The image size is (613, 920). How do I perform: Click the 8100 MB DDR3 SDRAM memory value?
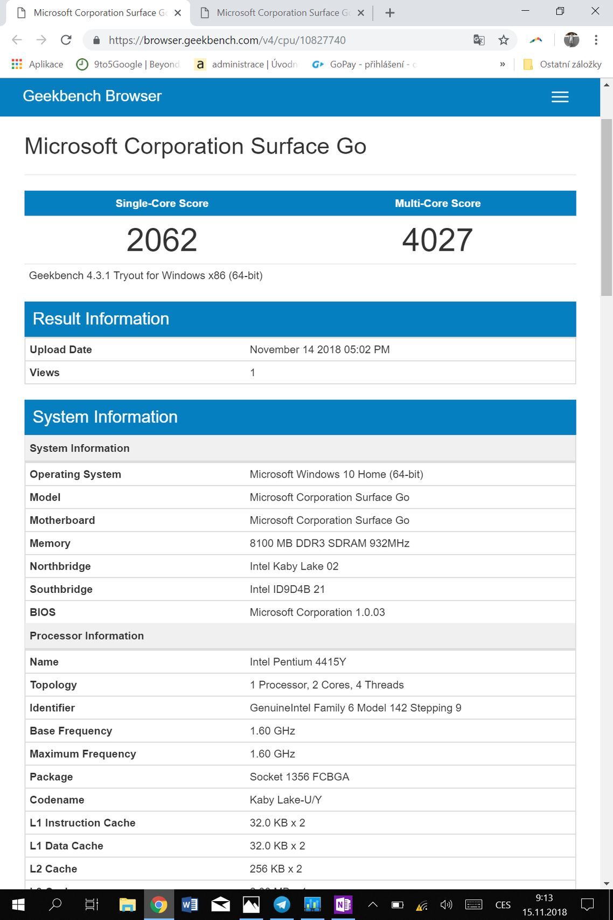click(329, 543)
